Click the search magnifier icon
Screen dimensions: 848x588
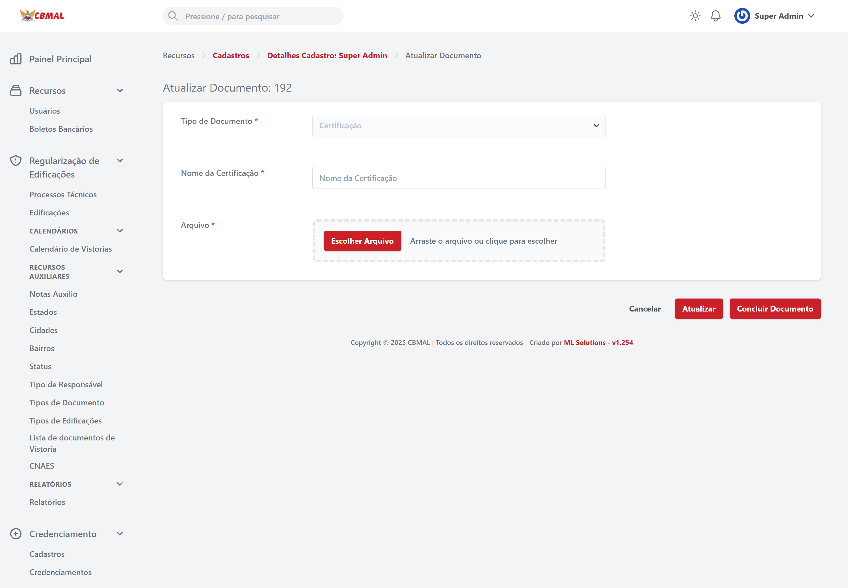[173, 16]
